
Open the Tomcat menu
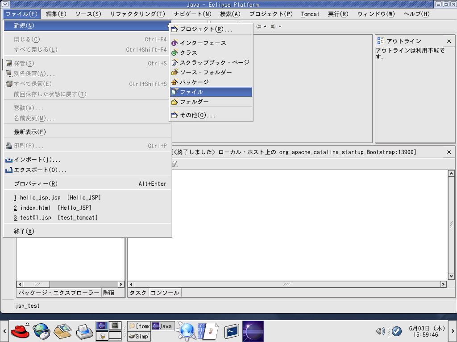pyautogui.click(x=310, y=14)
